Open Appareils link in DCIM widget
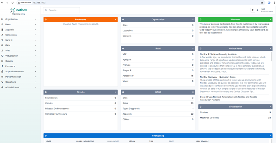This screenshot has width=276, height=143. 127,114
